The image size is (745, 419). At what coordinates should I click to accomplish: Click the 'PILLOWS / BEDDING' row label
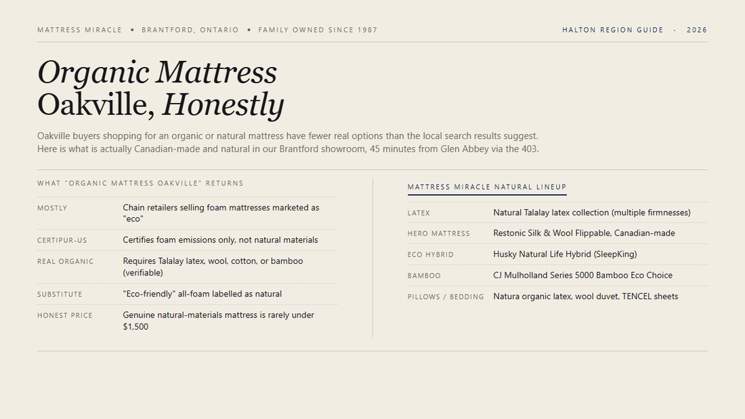[x=446, y=297]
